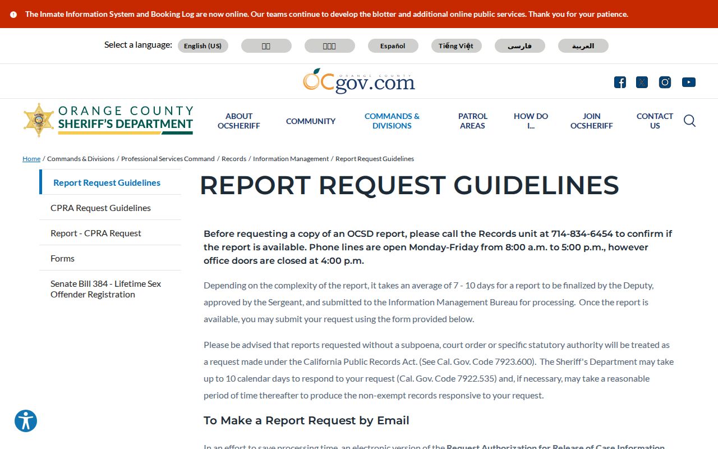Click Information Management breadcrumb
The width and height of the screenshot is (718, 449).
(291, 159)
